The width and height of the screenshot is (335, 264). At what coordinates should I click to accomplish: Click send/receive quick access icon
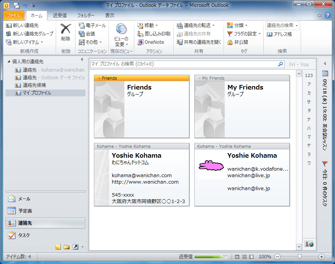pos(17,6)
